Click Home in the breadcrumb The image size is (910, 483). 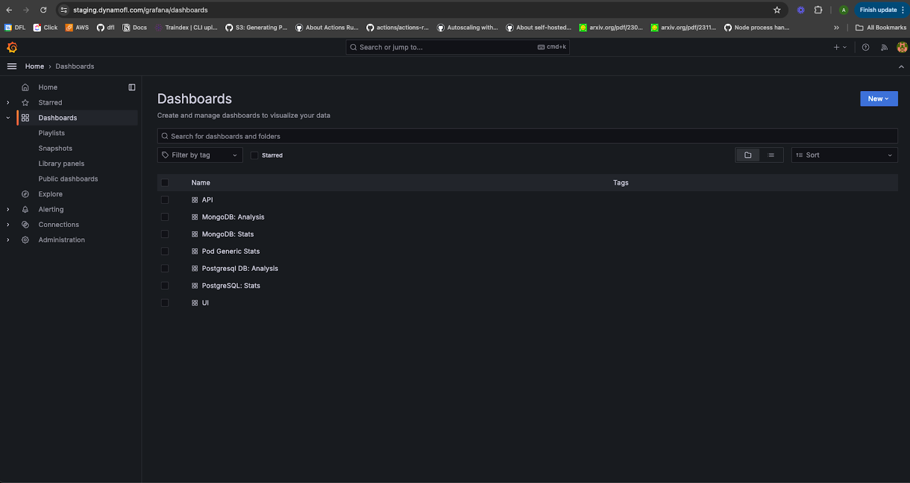point(35,67)
